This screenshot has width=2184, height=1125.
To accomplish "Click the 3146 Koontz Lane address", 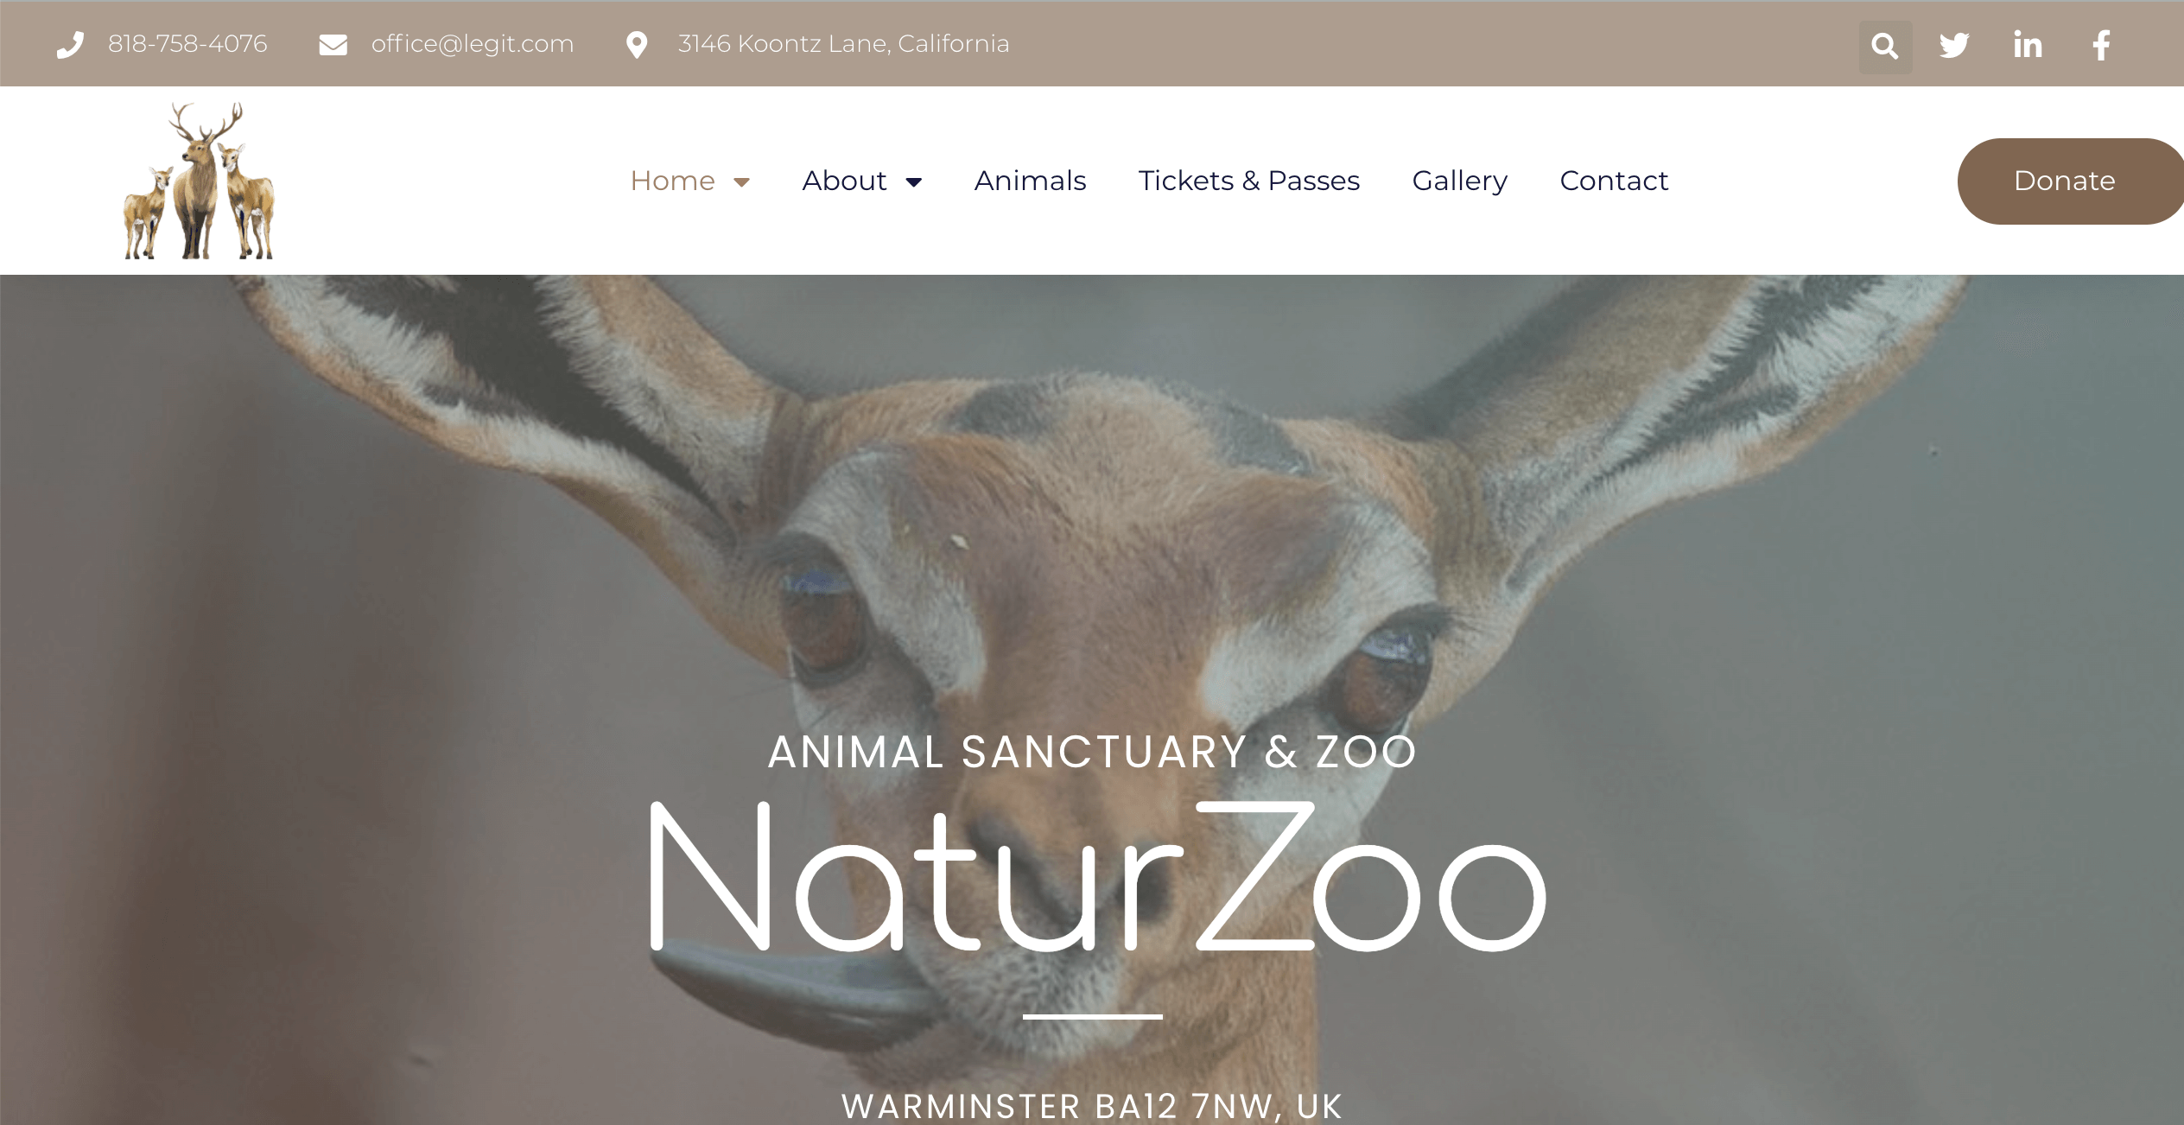I will (x=843, y=44).
